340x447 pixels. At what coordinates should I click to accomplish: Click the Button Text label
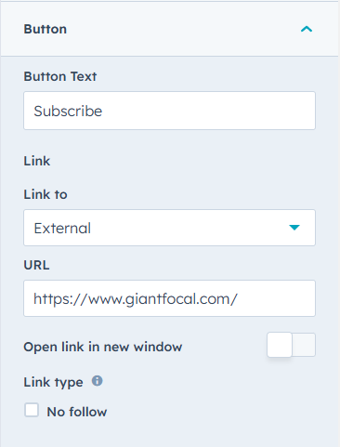pos(60,76)
